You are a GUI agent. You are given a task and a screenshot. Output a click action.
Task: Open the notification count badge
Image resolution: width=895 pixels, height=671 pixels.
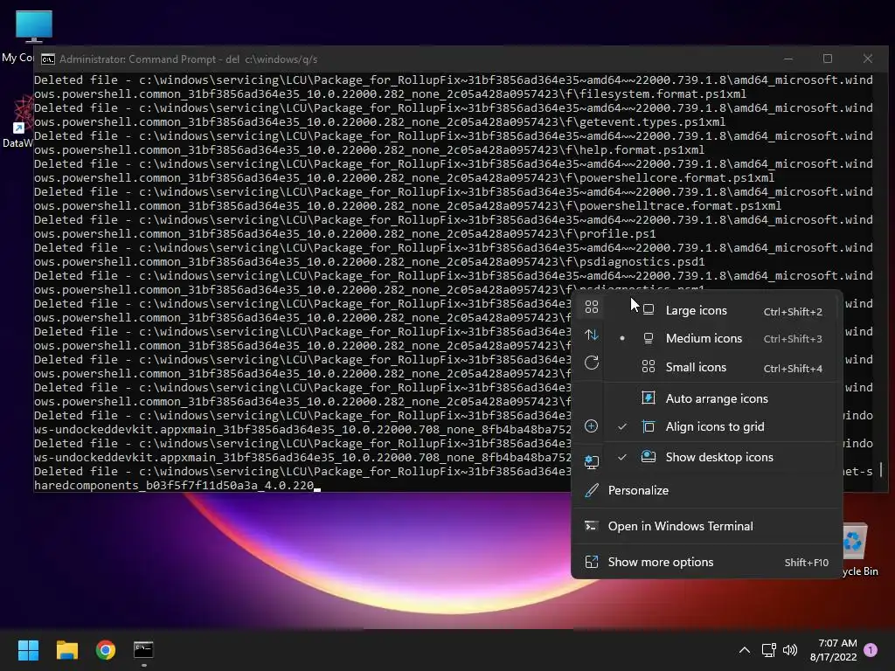point(871,650)
